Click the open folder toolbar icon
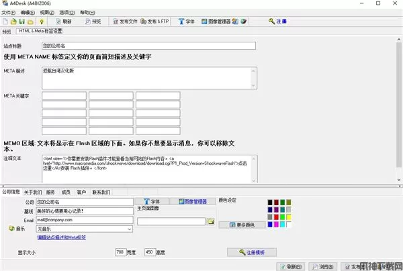Image resolution: width=403 pixels, height=271 pixels. pos(13,22)
